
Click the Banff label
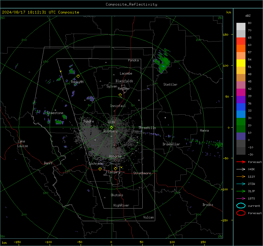48,163
